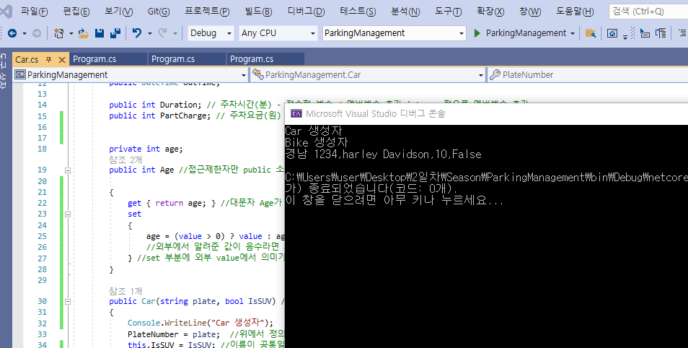
Task: Close the Car.cs tab
Action: pyautogui.click(x=61, y=59)
